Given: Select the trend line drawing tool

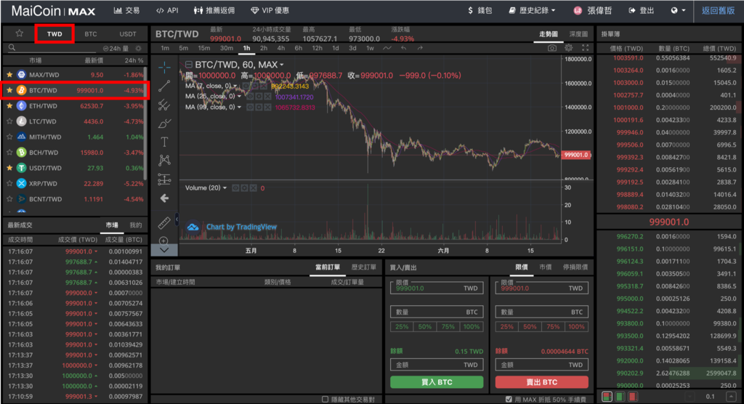Looking at the screenshot, I should click(x=164, y=86).
